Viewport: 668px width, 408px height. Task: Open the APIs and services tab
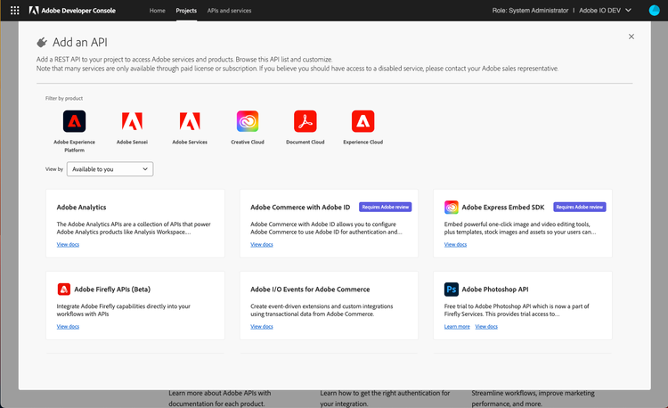[229, 10]
